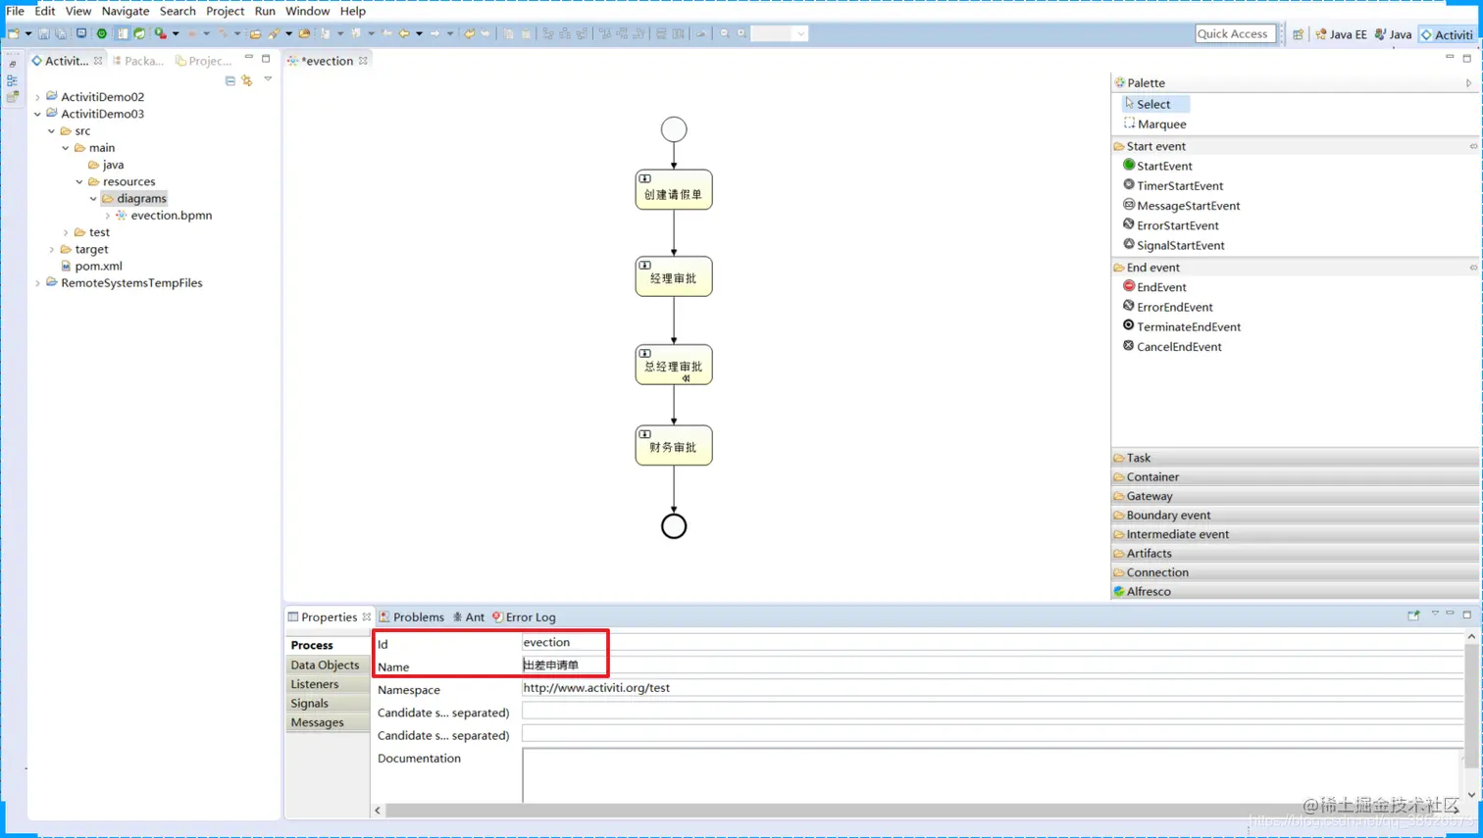Collapse the ActivitiDemo03 project node
The height and width of the screenshot is (838, 1483).
tap(38, 114)
